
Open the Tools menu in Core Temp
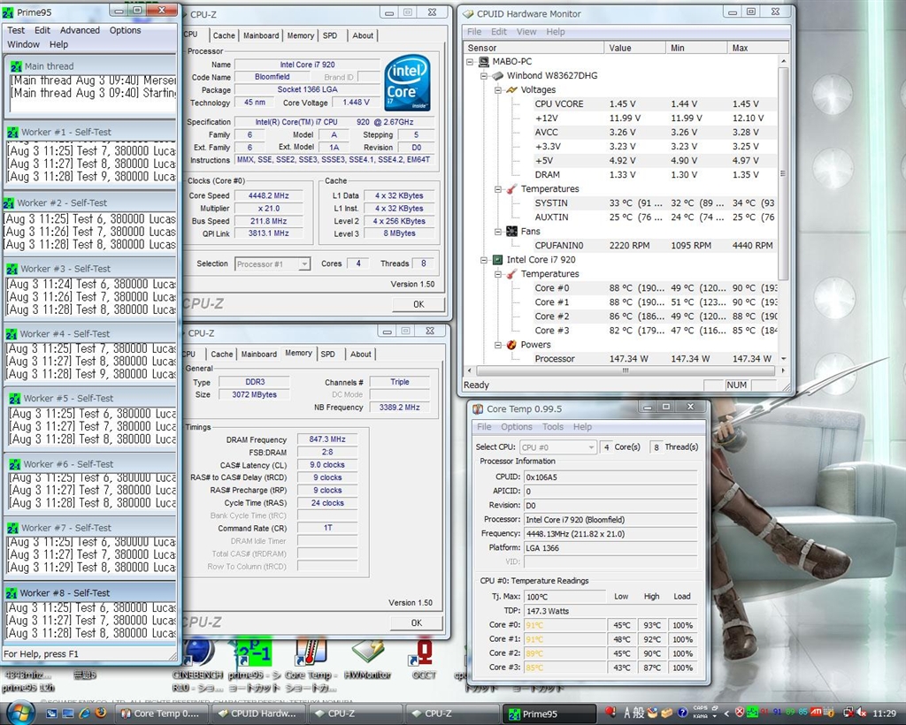[553, 427]
